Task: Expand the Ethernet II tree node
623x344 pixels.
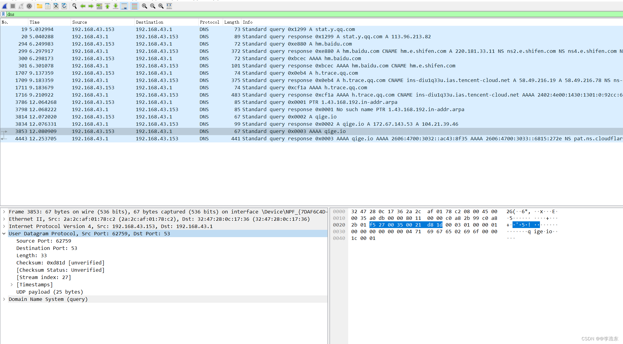Action: pyautogui.click(x=4, y=219)
